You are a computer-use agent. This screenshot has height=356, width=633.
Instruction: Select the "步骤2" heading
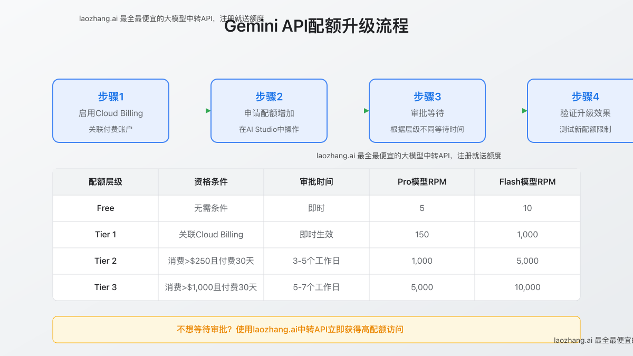tap(269, 97)
